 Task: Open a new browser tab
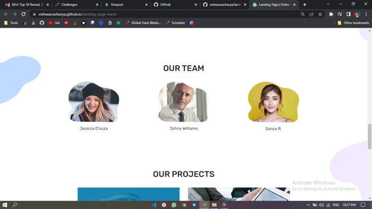(x=305, y=5)
